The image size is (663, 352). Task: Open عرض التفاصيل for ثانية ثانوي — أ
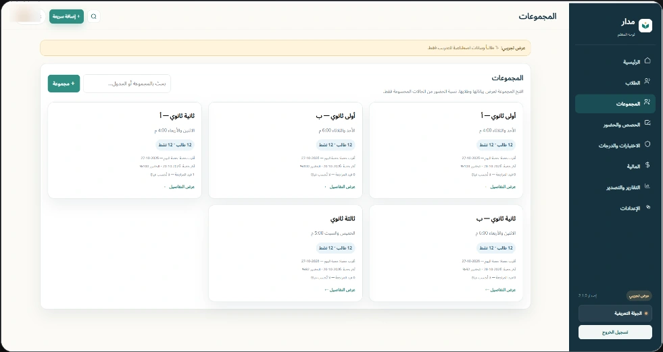179,187
